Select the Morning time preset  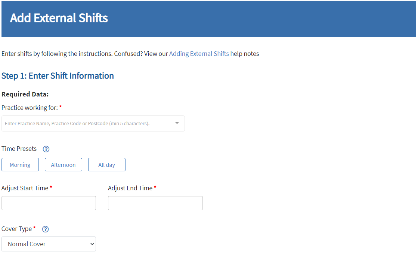coord(20,165)
